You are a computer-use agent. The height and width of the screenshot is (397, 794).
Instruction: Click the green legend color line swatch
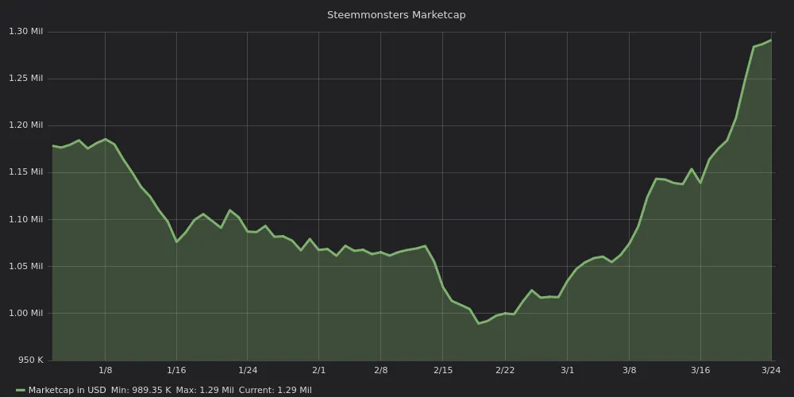(21, 391)
